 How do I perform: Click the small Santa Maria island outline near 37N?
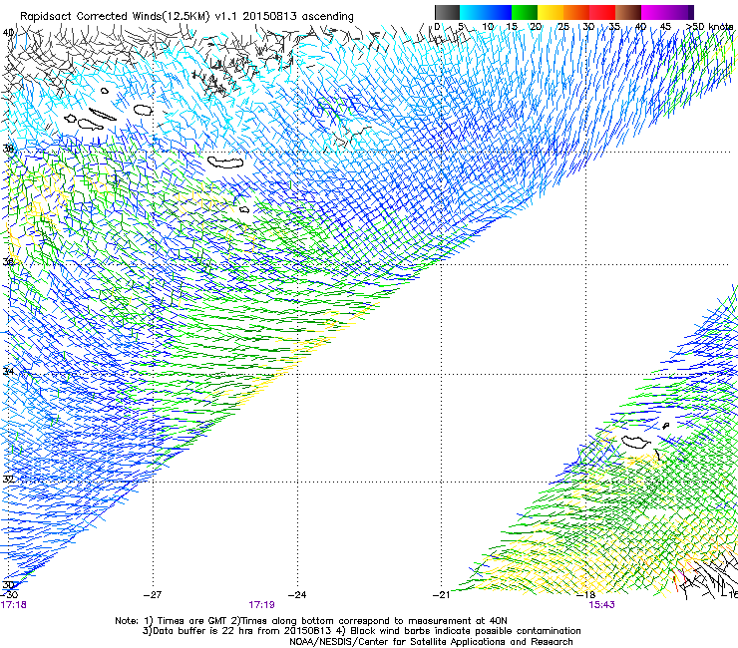pyautogui.click(x=244, y=209)
